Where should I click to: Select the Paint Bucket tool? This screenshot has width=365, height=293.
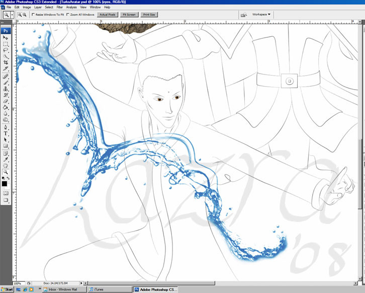point(6,107)
